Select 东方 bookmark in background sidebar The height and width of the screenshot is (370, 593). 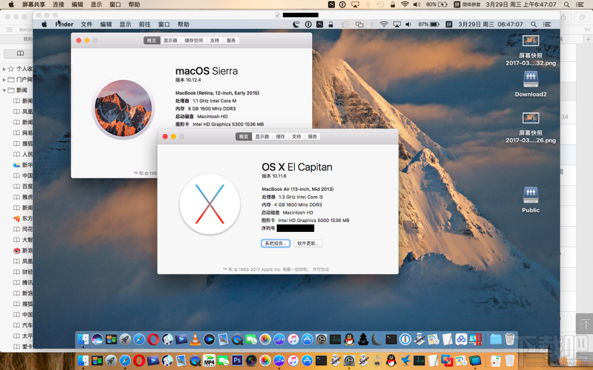pyautogui.click(x=23, y=218)
